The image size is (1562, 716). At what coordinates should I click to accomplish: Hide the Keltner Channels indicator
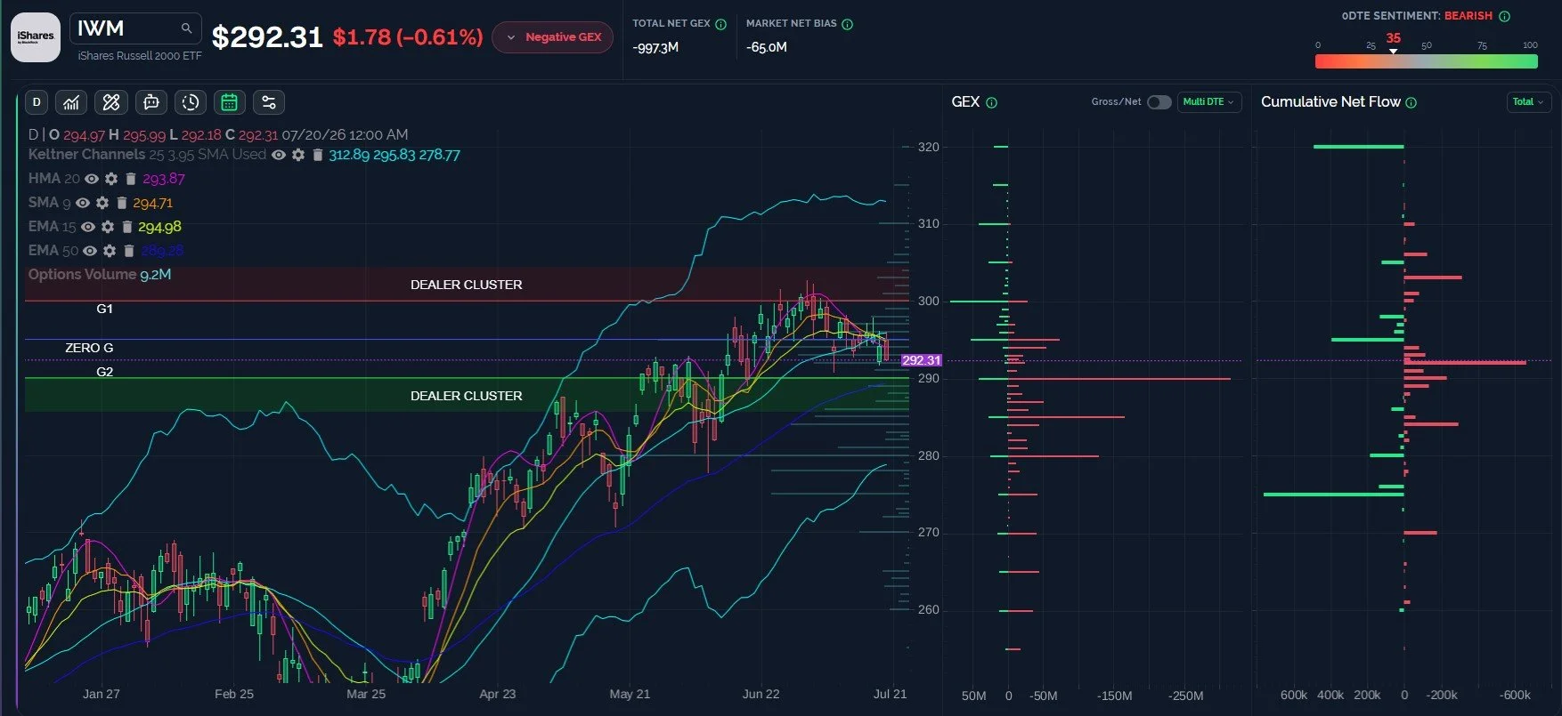coord(279,155)
